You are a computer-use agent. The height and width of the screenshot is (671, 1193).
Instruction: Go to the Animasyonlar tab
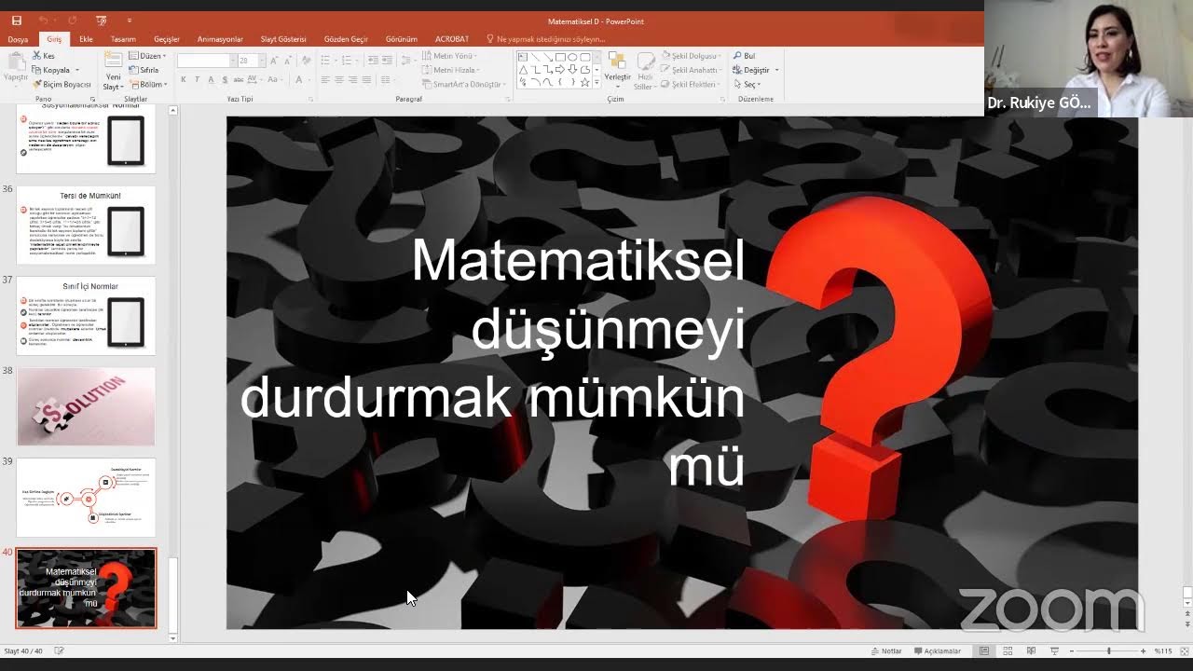220,39
